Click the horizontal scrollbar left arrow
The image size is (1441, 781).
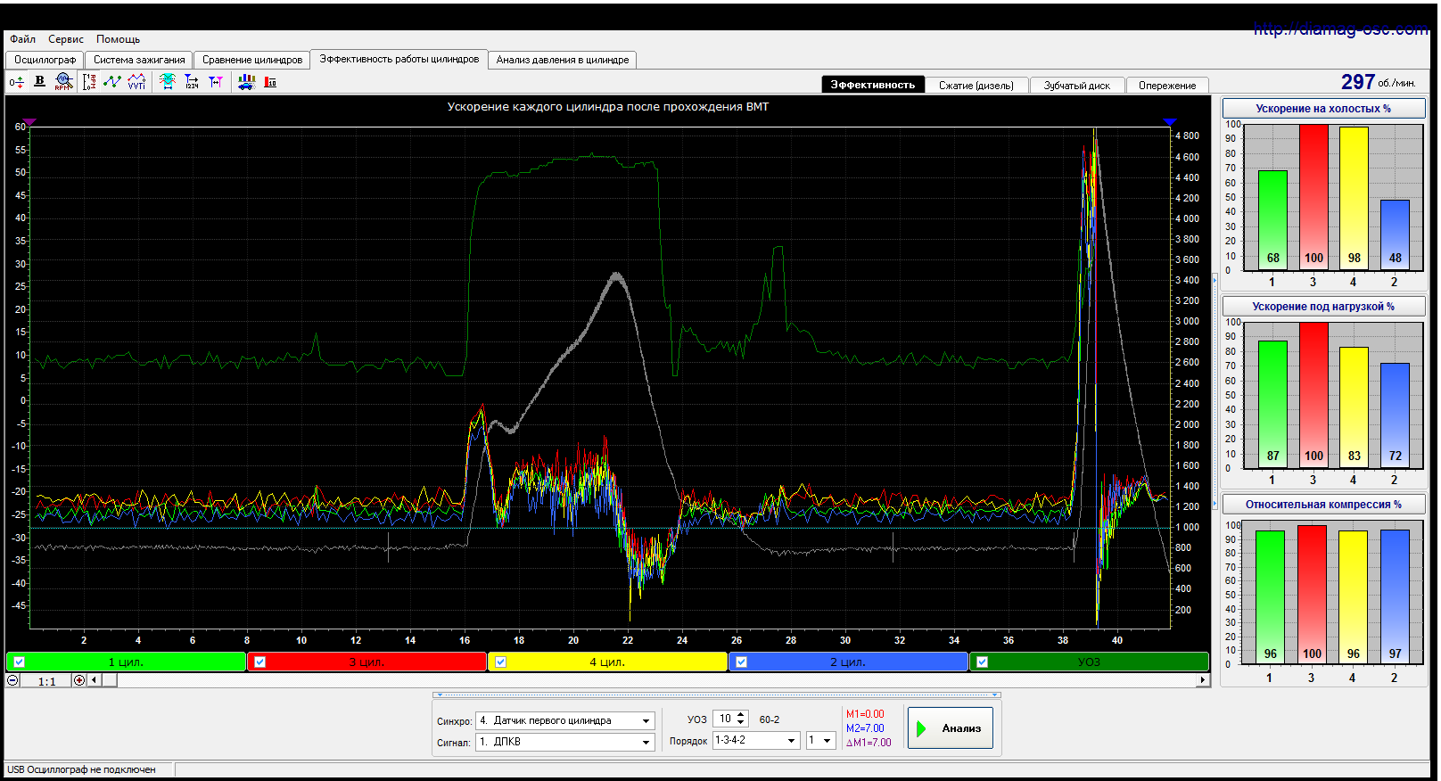pos(95,680)
